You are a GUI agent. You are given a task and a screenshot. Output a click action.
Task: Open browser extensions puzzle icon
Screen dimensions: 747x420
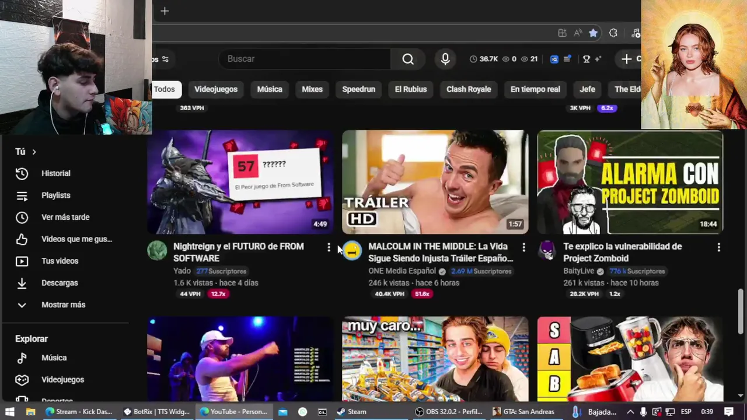tap(613, 33)
